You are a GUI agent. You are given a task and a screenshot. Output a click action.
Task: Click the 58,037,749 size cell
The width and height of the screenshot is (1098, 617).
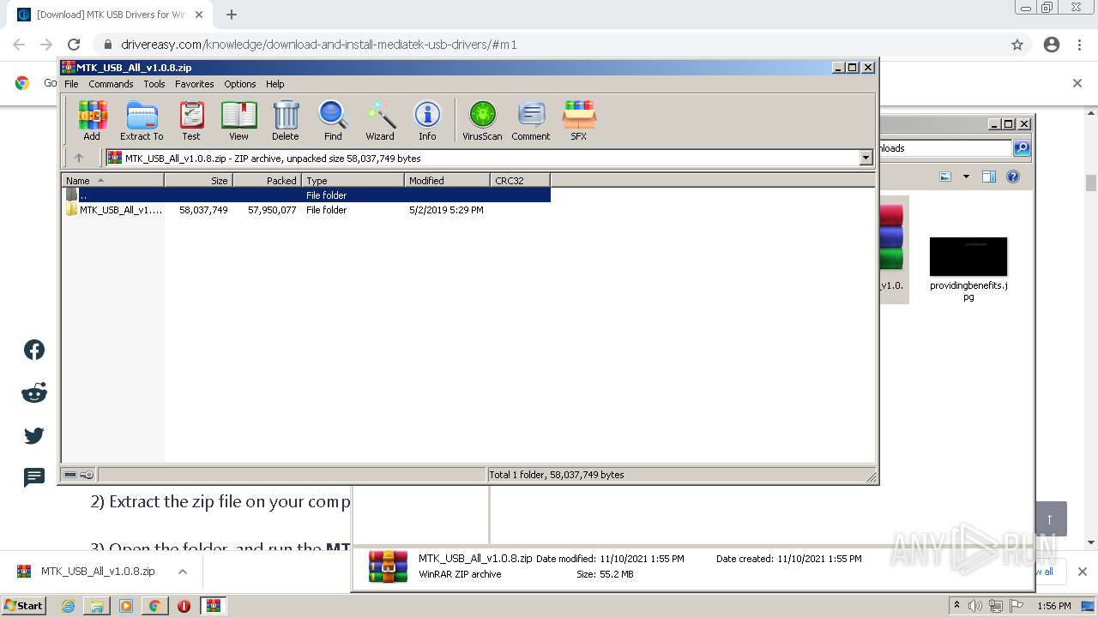[203, 210]
